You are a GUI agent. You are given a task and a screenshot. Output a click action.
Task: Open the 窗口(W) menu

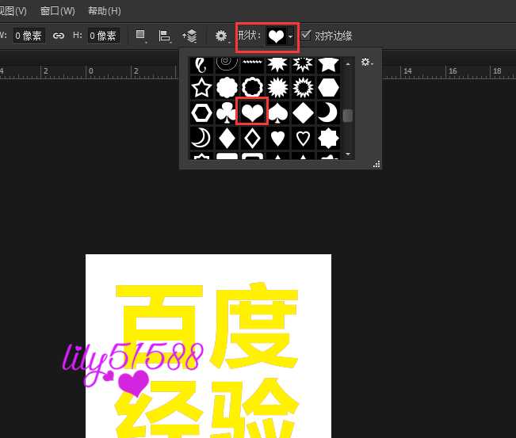57,11
